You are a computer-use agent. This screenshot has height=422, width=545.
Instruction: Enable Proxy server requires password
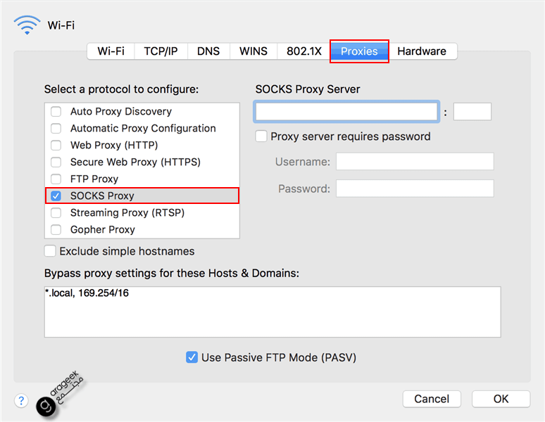261,136
